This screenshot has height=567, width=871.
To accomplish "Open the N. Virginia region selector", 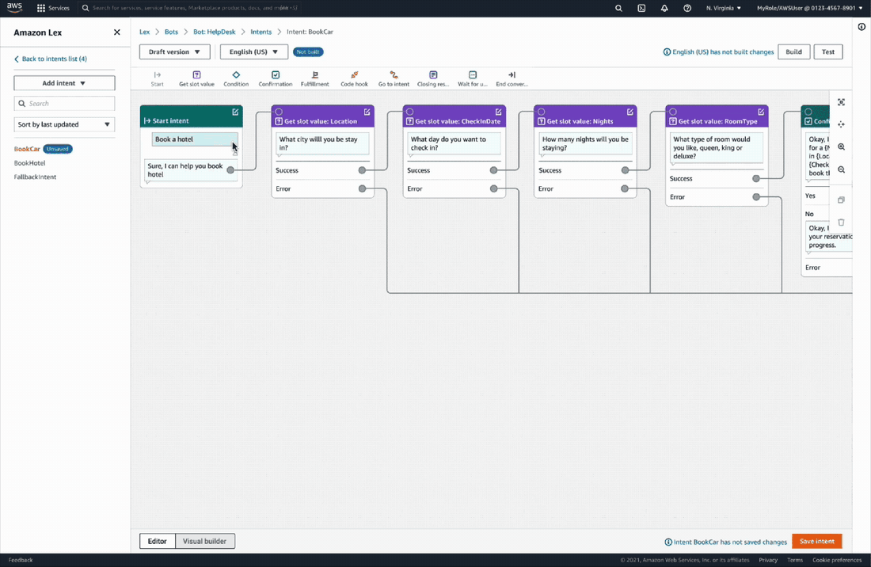I will tap(723, 9).
